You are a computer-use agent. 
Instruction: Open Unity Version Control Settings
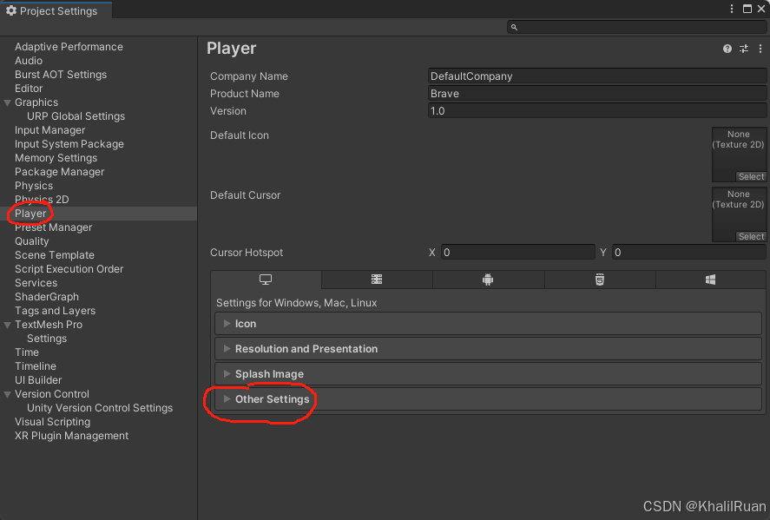[100, 408]
